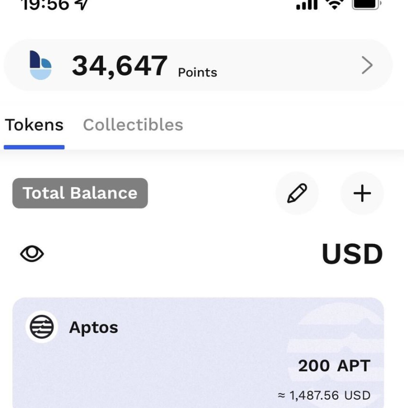Tap the pencil edit icon

(297, 194)
